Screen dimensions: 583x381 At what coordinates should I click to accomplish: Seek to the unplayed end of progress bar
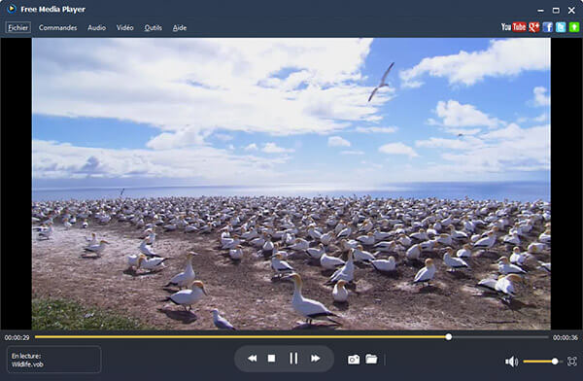coord(500,337)
